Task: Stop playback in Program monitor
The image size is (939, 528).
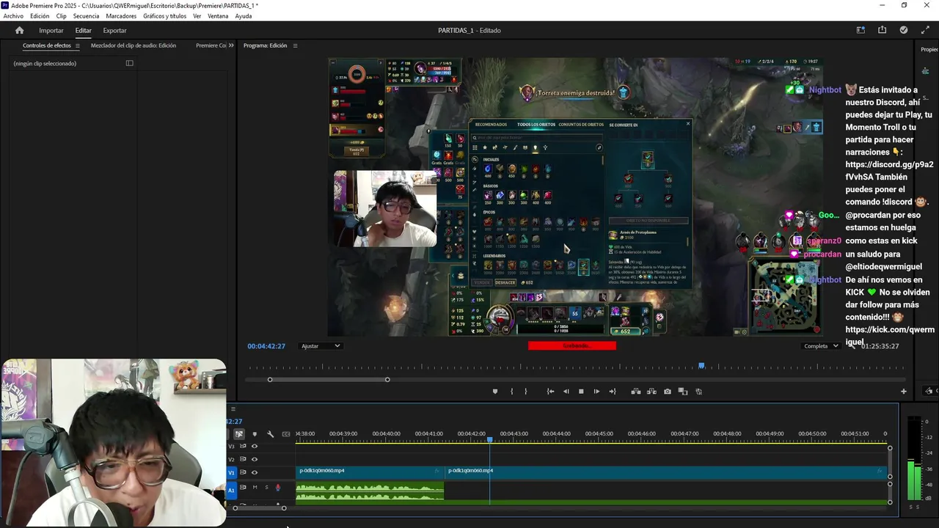Action: pyautogui.click(x=581, y=392)
